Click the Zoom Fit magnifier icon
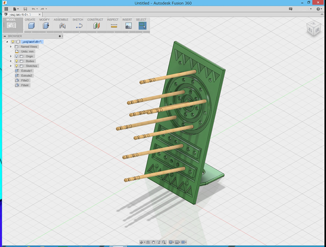Image resolution: width=326 pixels, height=247 pixels. click(164, 242)
